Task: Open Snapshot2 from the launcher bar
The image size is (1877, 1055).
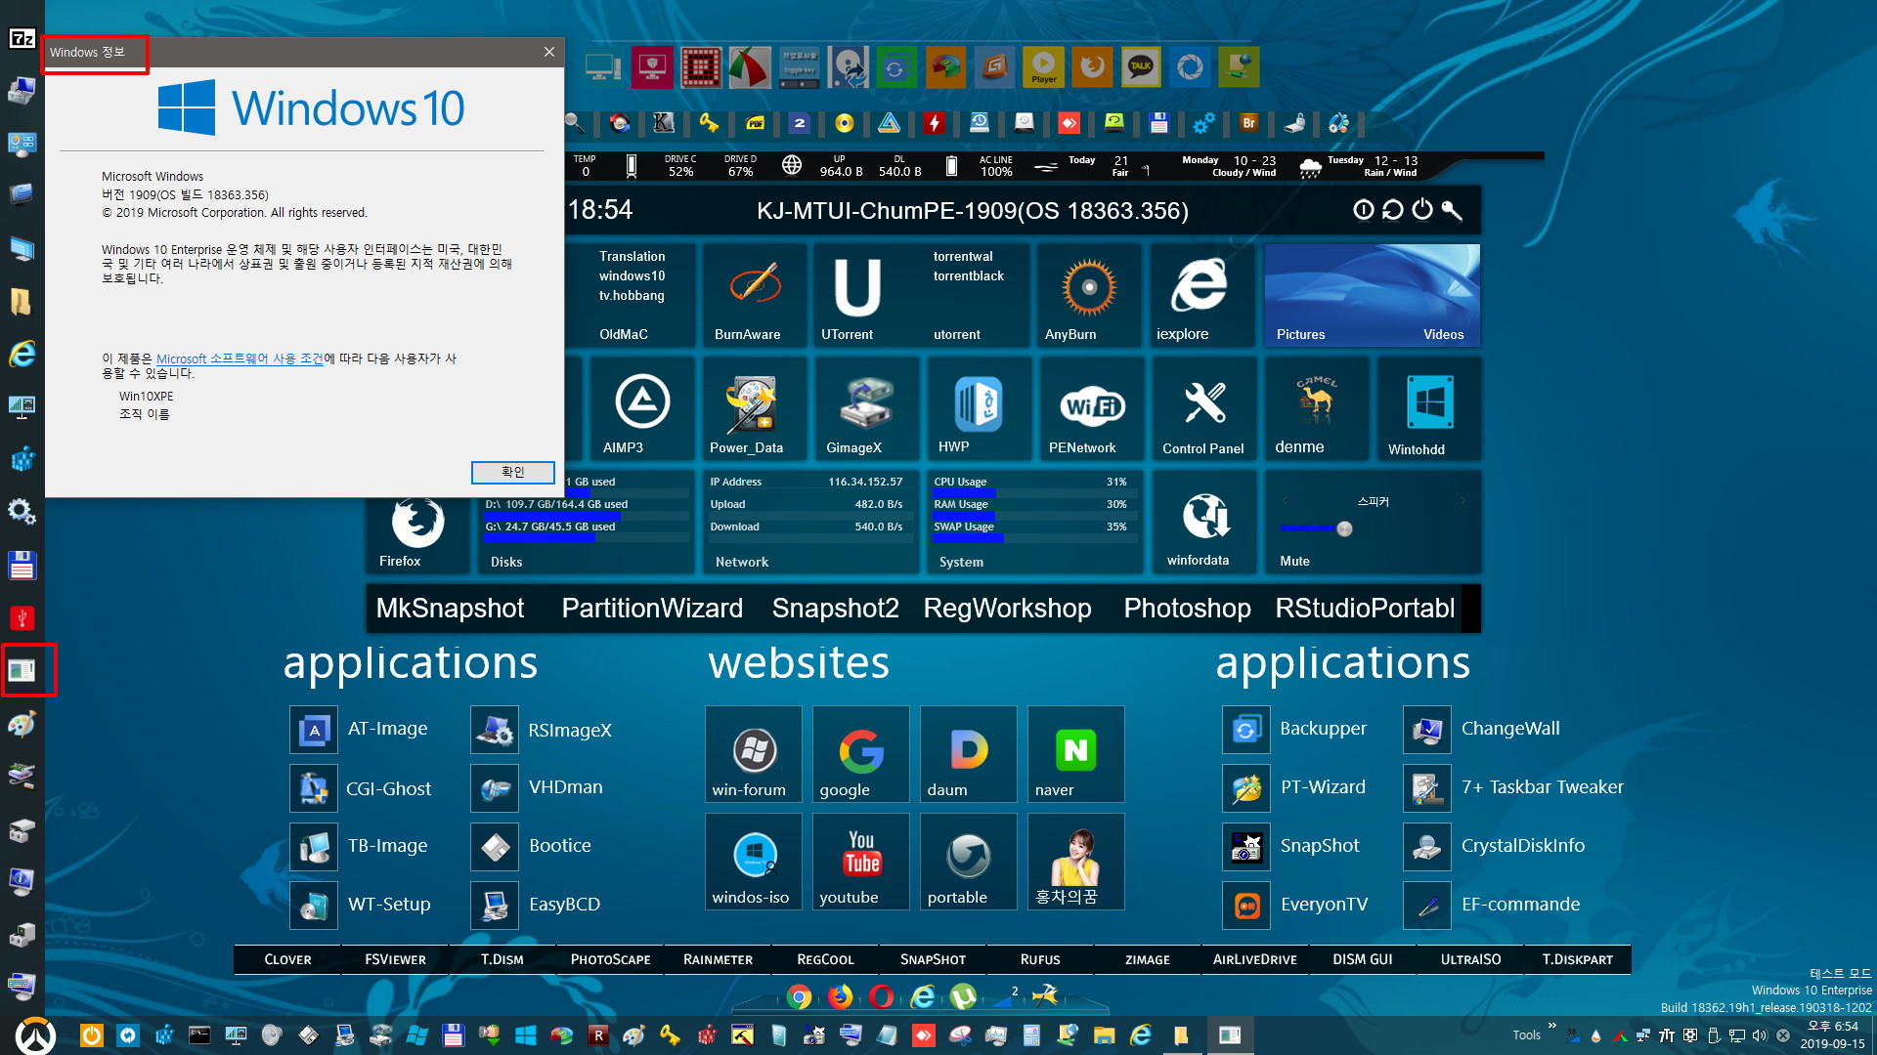Action: click(x=835, y=608)
